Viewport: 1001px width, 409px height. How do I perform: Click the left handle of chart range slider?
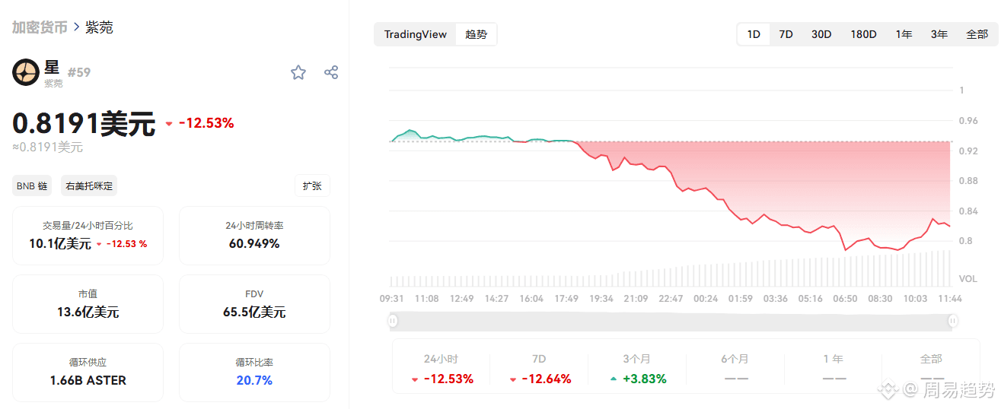coord(393,321)
